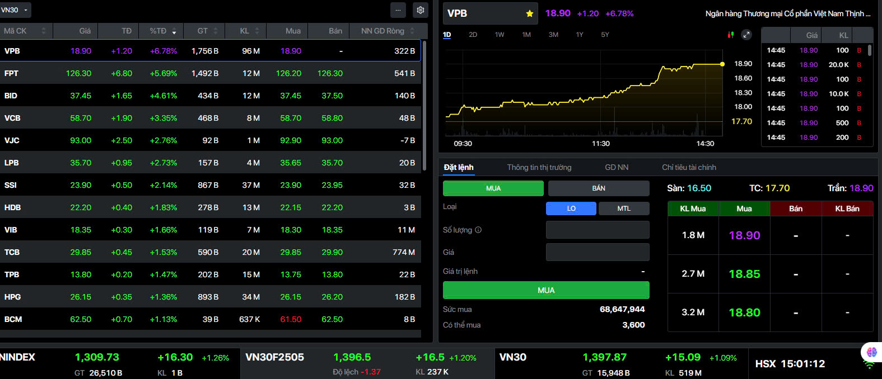Select the BÁN sell side toggle
Viewport: 882px width, 379px height.
pyautogui.click(x=599, y=188)
